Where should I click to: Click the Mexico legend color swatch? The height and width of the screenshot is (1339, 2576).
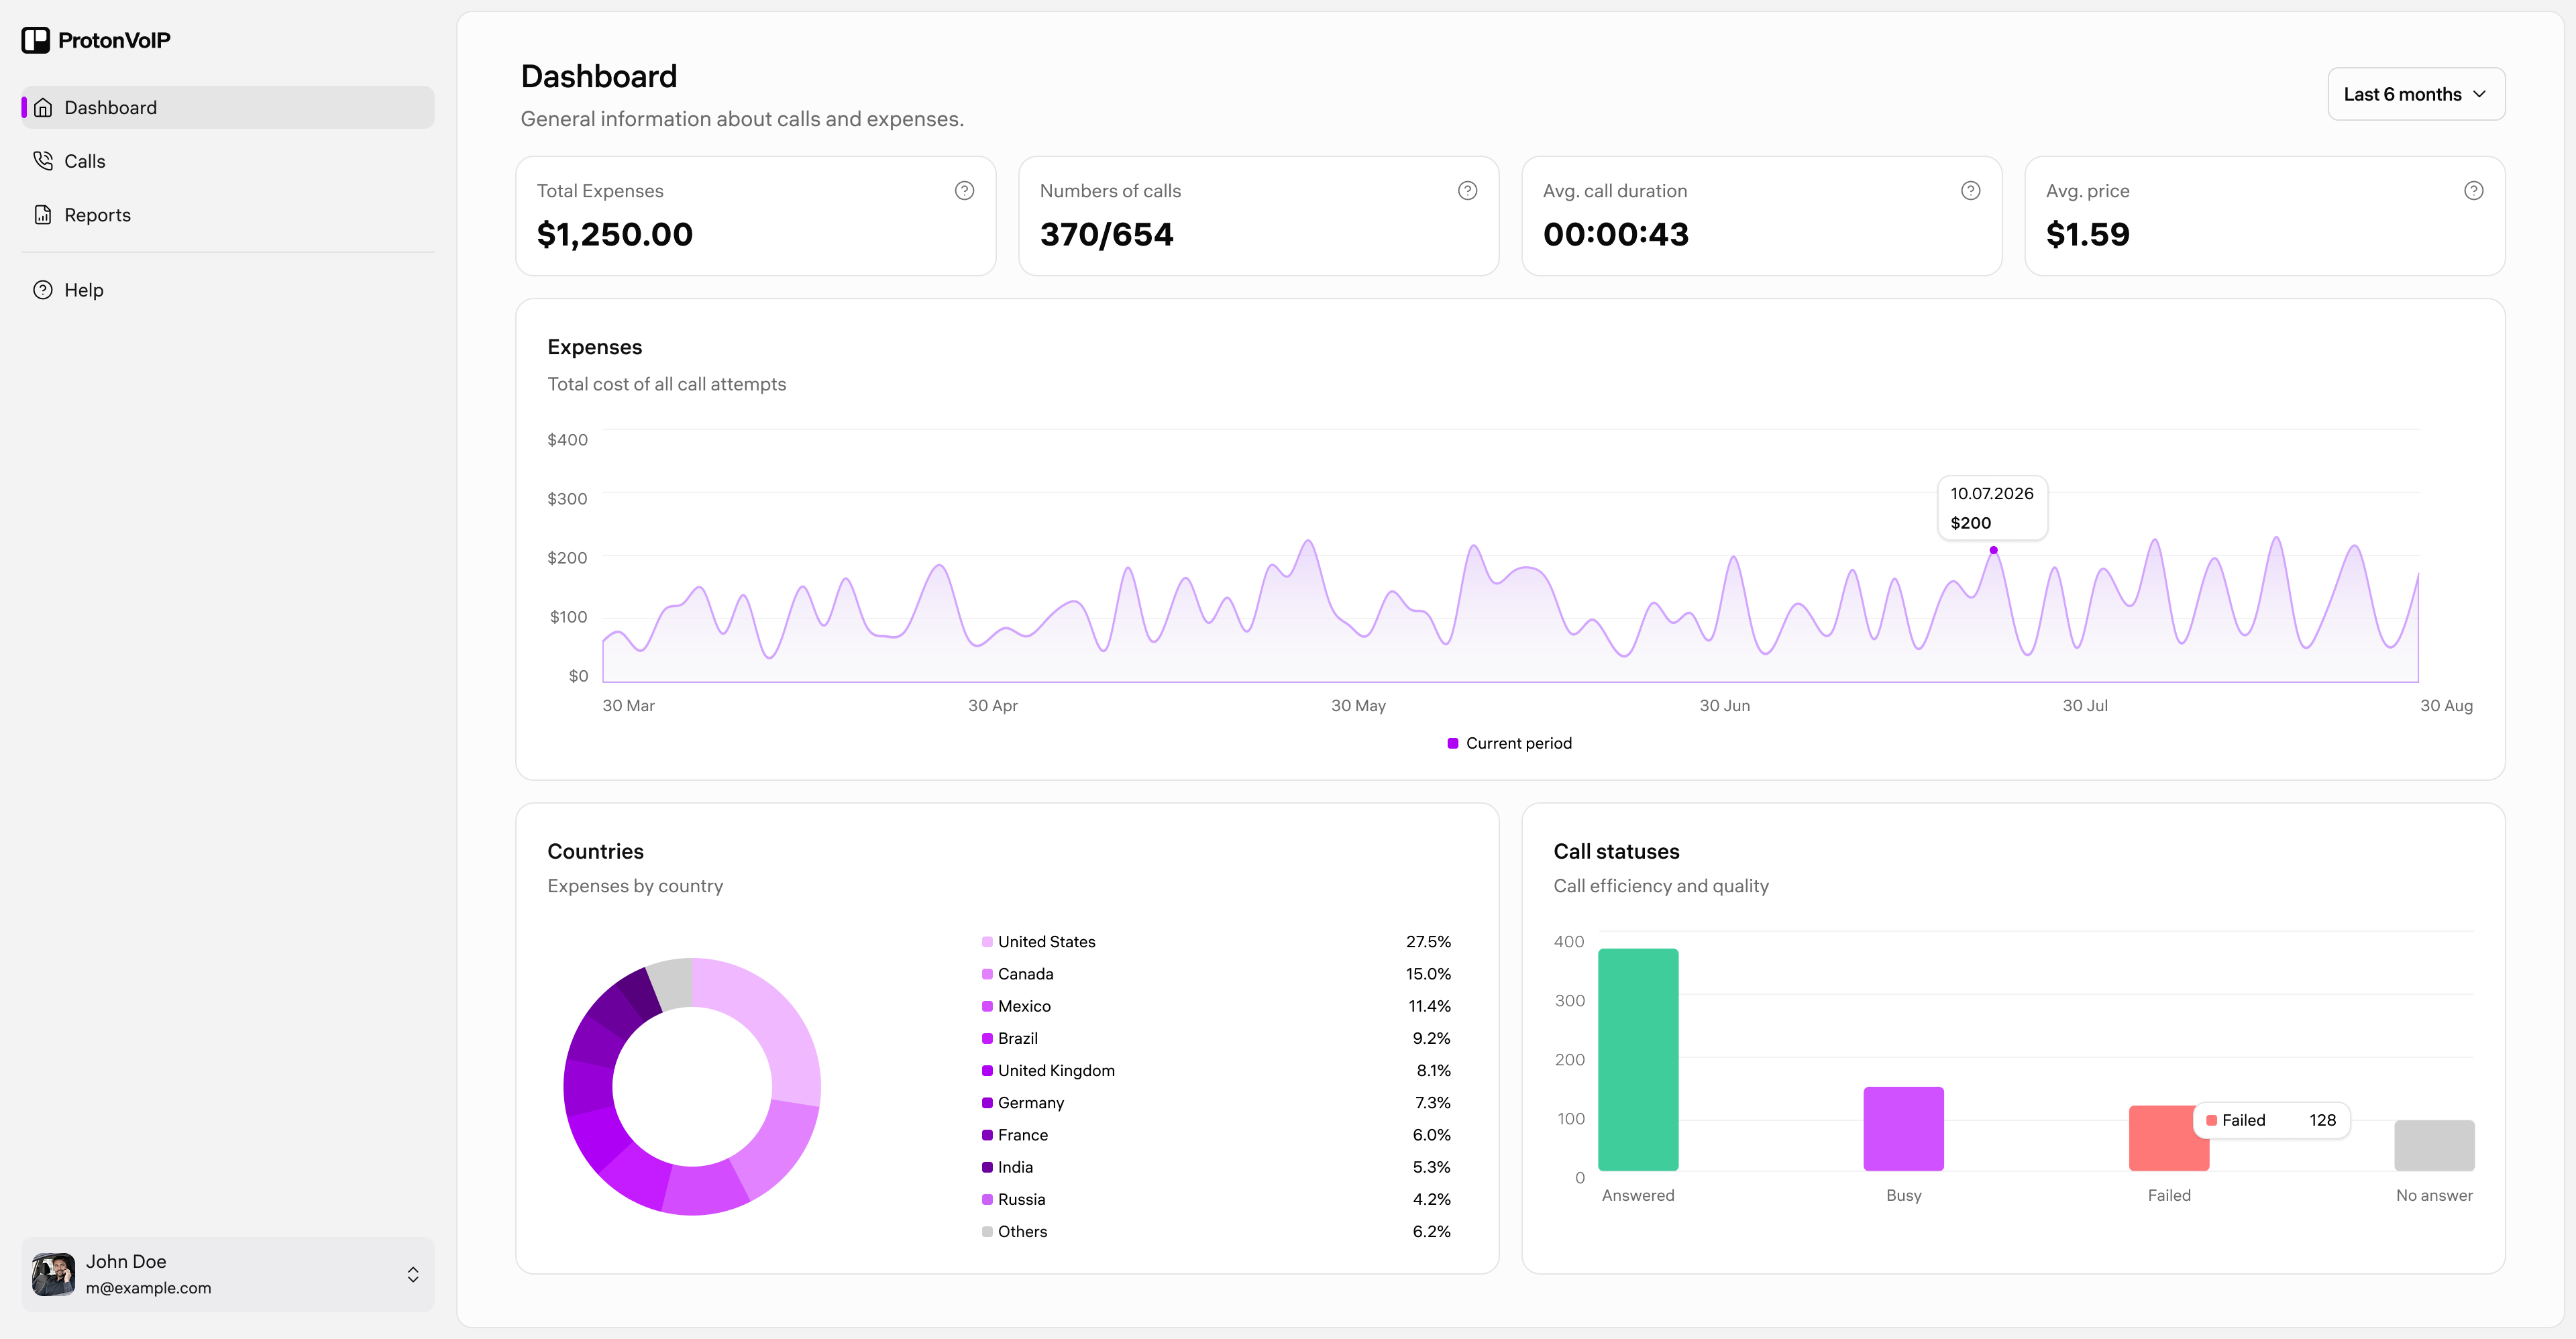[x=987, y=1006]
